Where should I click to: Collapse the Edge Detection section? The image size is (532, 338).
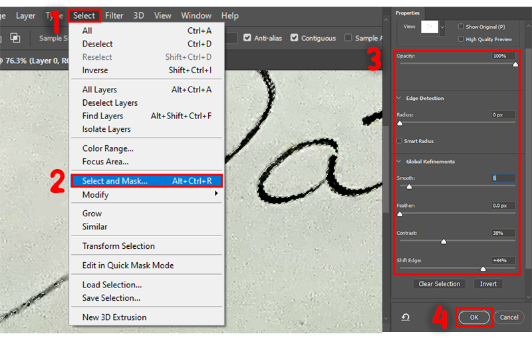[x=399, y=98]
